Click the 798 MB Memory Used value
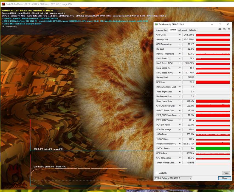This screenshot has width=234, height=192. point(189,77)
